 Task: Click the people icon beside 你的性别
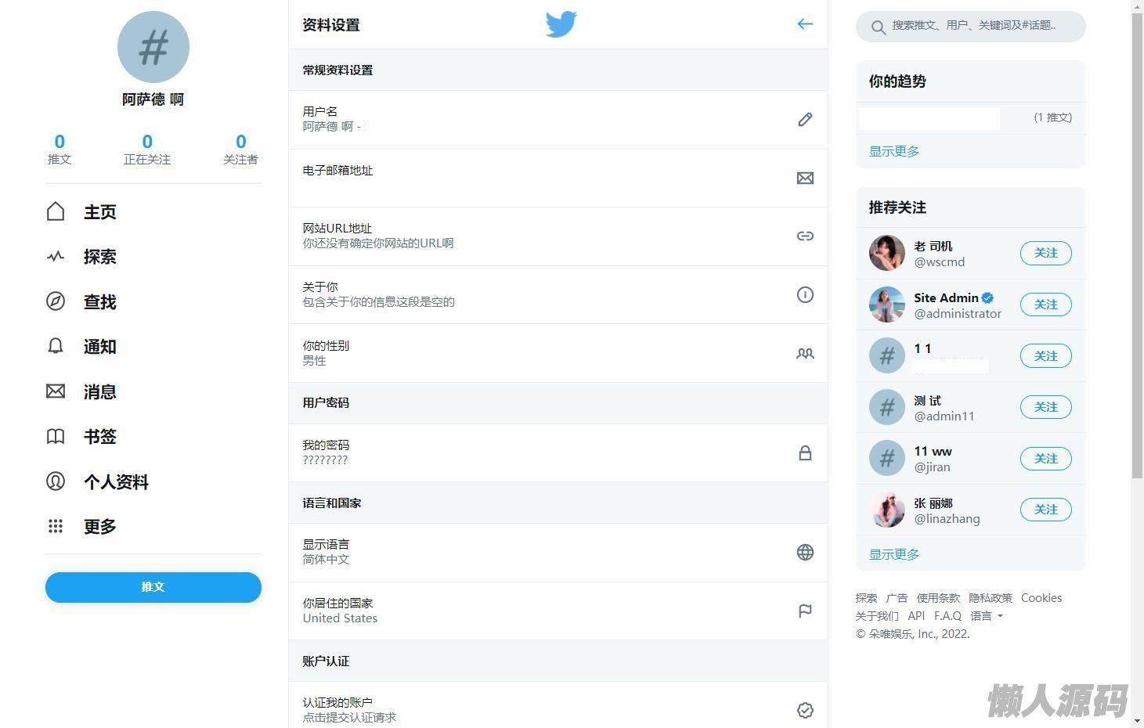[805, 354]
